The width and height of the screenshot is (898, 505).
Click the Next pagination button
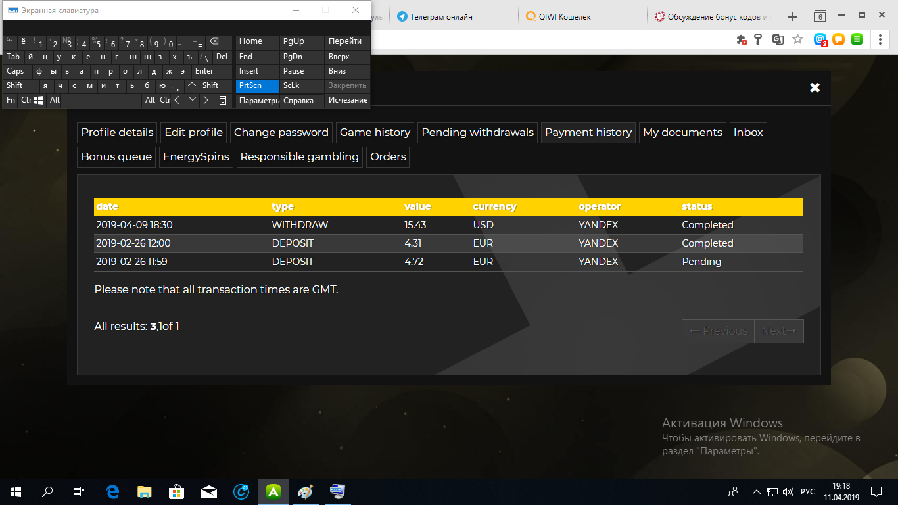778,331
